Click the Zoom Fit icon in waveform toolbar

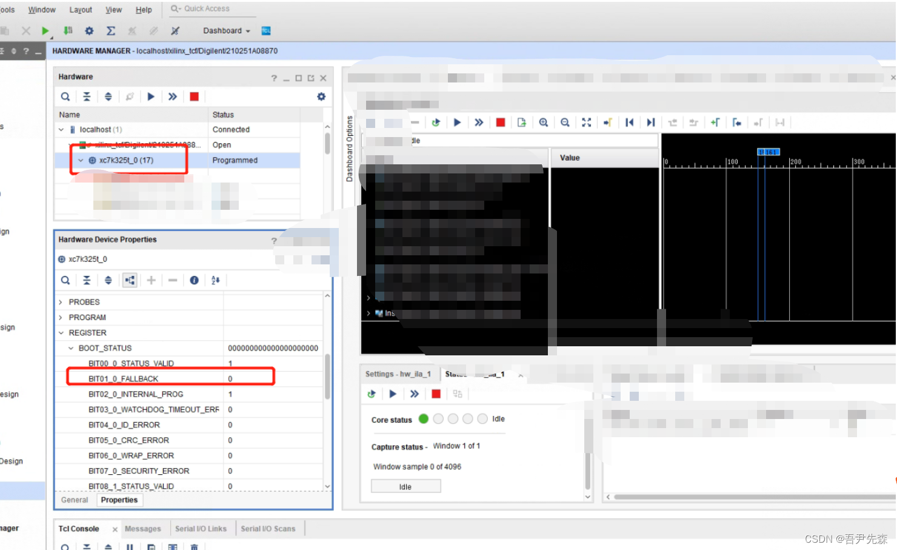[586, 122]
